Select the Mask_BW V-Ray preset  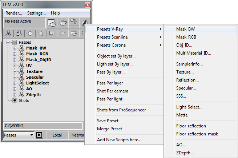coord(201,29)
